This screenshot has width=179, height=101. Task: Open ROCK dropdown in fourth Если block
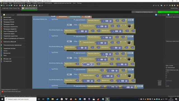tap(130, 70)
